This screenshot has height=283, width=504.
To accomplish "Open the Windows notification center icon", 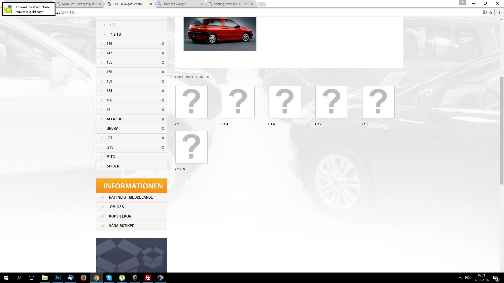I will point(496,278).
